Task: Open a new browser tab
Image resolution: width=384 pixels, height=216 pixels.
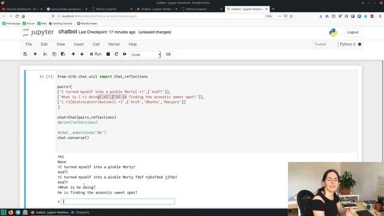Action: [273, 9]
